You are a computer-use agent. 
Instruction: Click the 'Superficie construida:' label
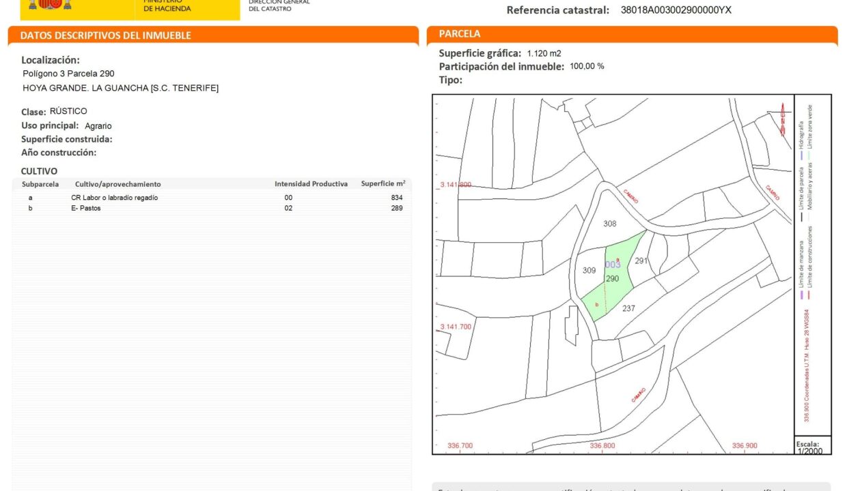click(67, 139)
